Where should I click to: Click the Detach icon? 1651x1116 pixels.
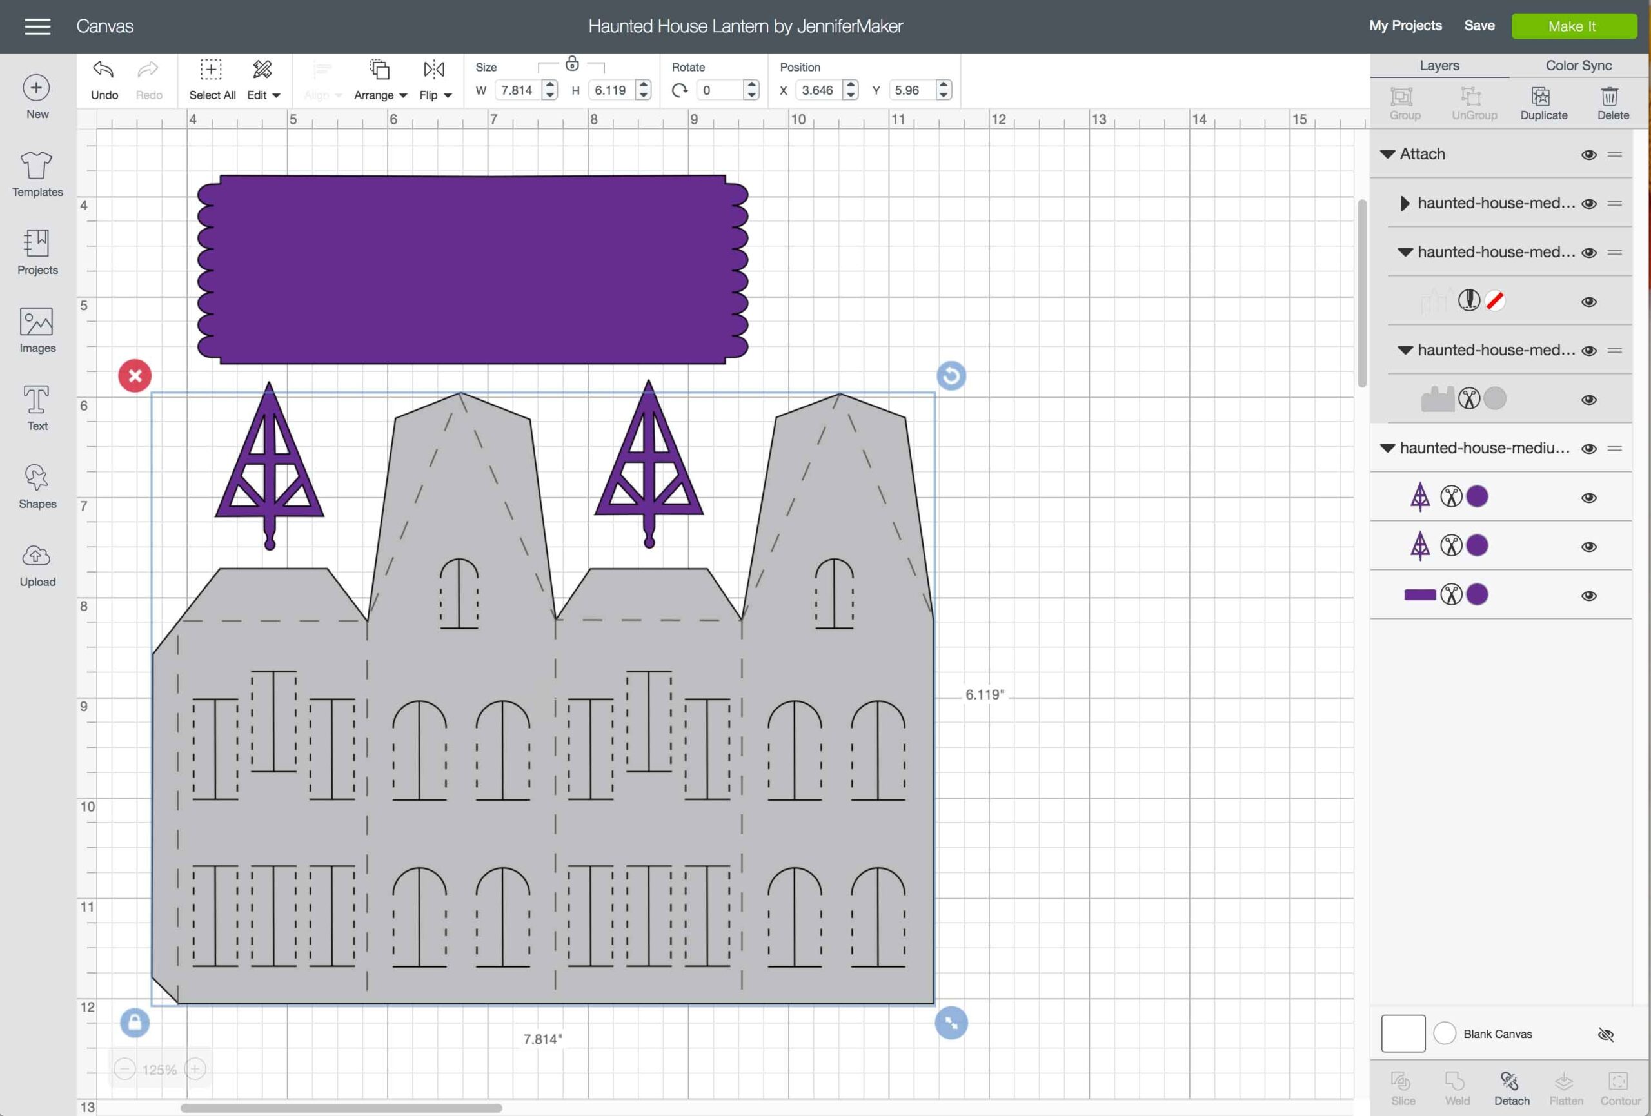(x=1510, y=1082)
